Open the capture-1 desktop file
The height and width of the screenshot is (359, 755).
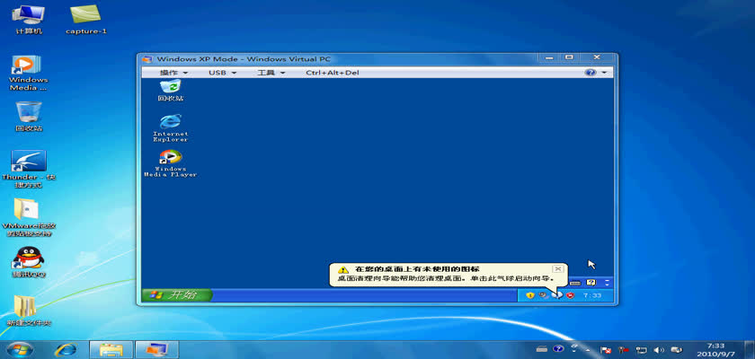pyautogui.click(x=86, y=18)
